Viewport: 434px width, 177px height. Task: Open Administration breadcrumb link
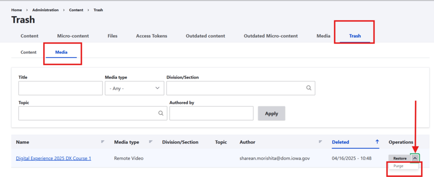pyautogui.click(x=46, y=10)
